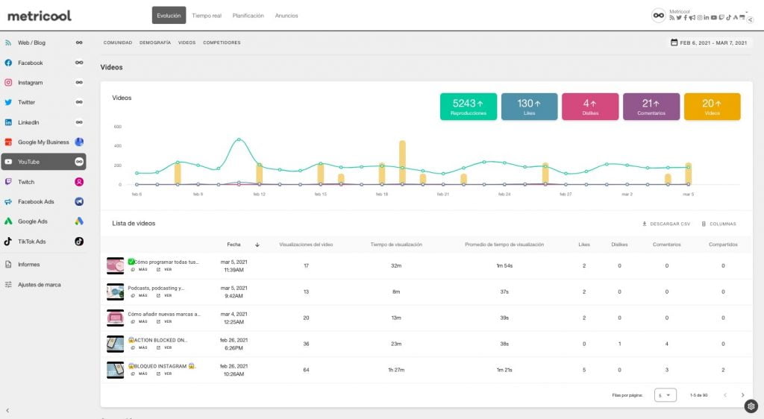Open the ACTION BLOCKED ON... video title

tap(157, 340)
